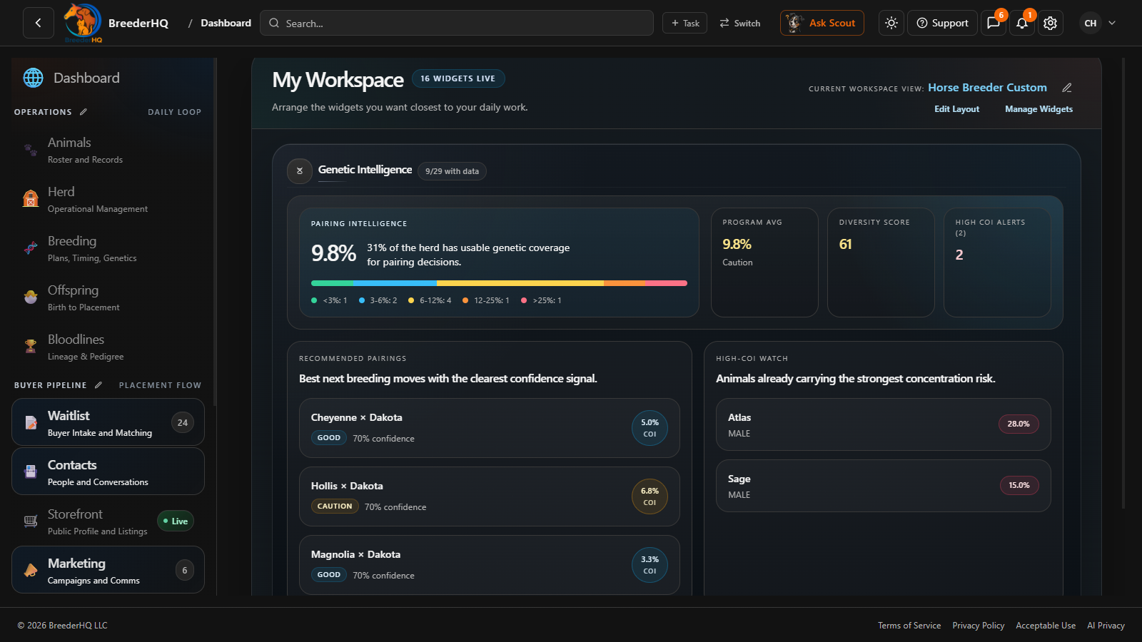Viewport: 1142px width, 642px height.
Task: Click the Bloodlines trophy icon
Action: [x=31, y=346]
